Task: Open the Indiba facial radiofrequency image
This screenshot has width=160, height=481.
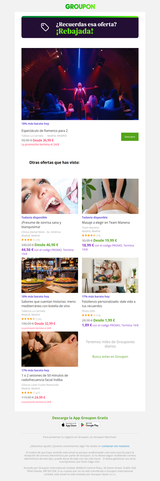Action: (50, 349)
